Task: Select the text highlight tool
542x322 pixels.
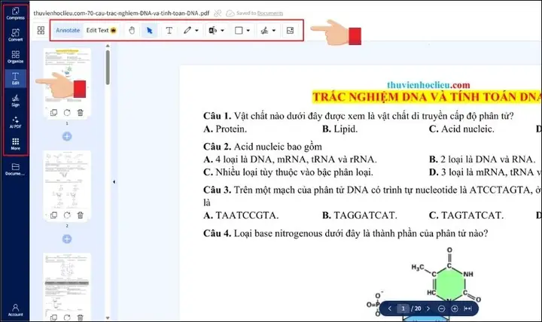Action: coord(212,30)
